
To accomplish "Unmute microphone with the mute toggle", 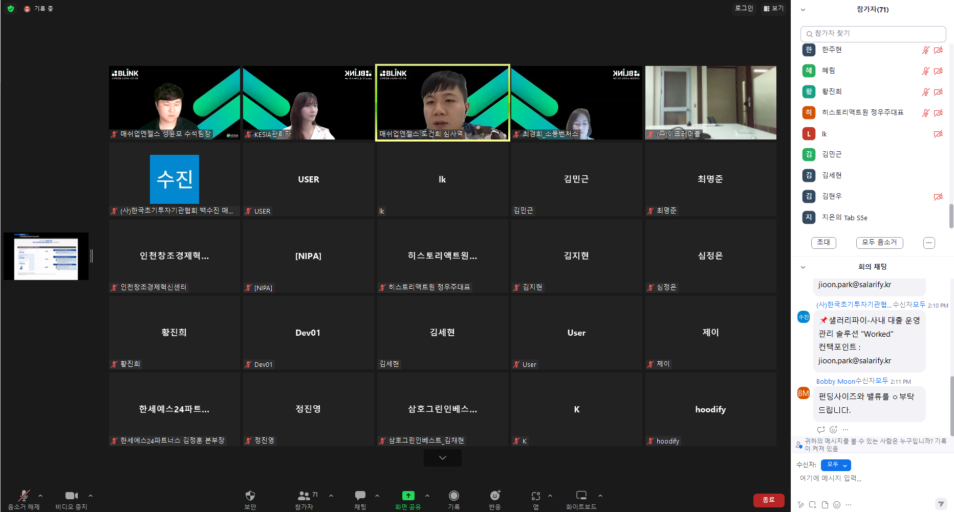I will pyautogui.click(x=24, y=496).
